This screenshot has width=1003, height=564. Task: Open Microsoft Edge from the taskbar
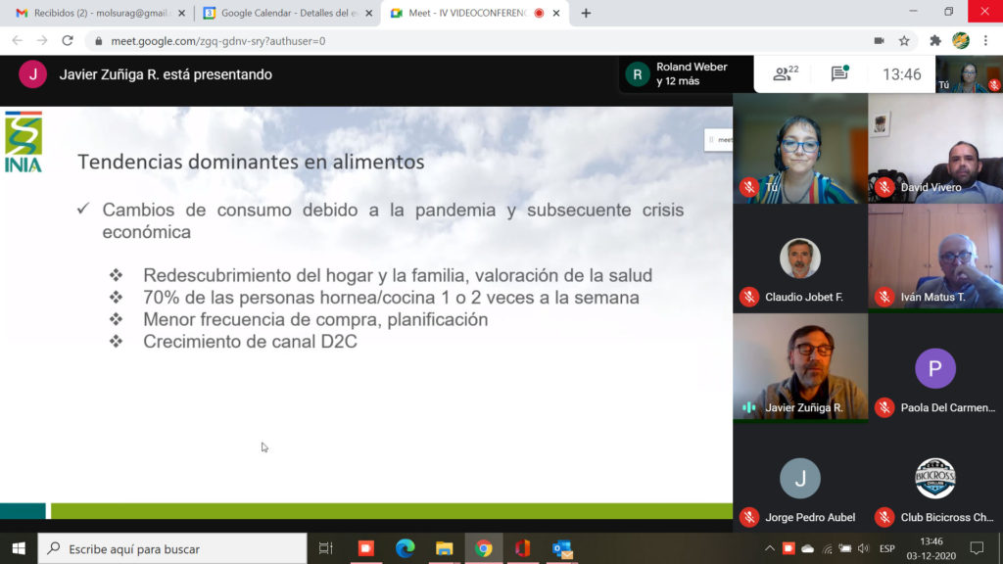[x=406, y=548]
